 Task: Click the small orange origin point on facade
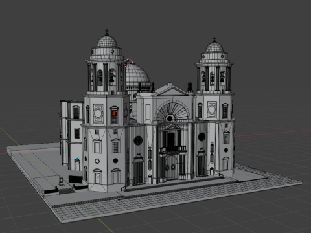(x=143, y=104)
